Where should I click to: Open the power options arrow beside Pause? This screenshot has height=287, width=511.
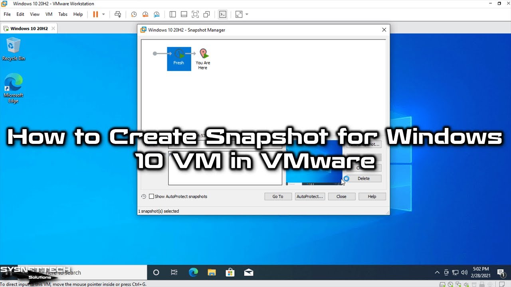tap(103, 14)
